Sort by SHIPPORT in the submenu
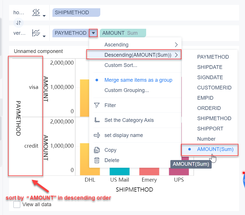This screenshot has width=245, height=215. click(210, 129)
